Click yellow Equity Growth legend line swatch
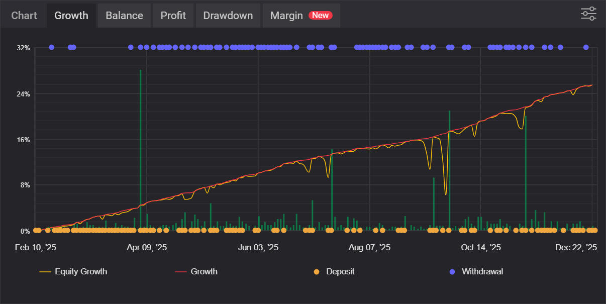This screenshot has height=304, width=606. coord(45,272)
